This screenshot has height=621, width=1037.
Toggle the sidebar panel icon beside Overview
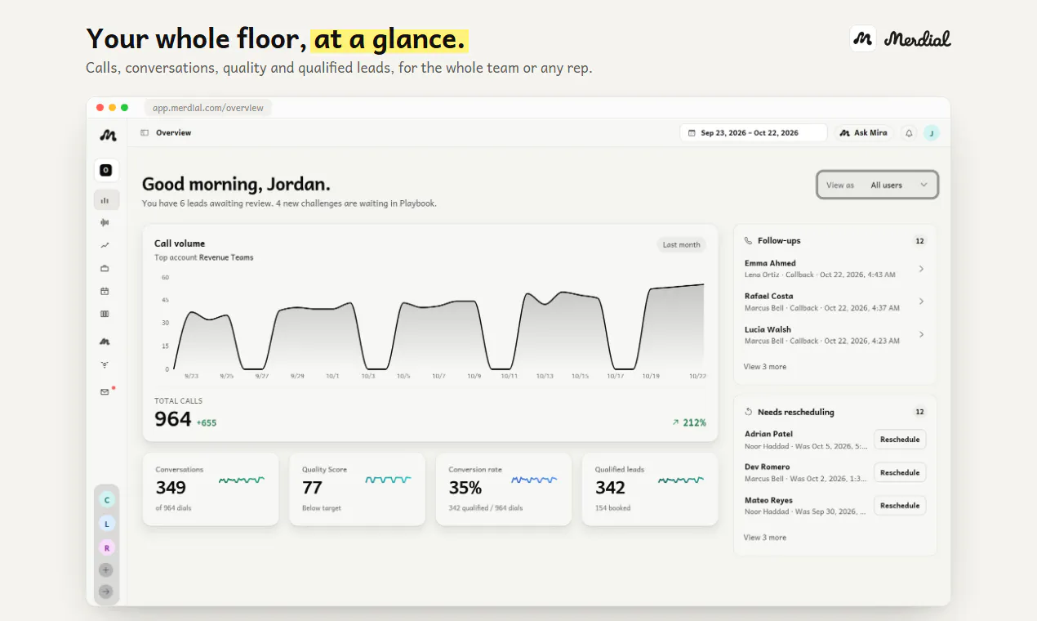click(x=145, y=132)
